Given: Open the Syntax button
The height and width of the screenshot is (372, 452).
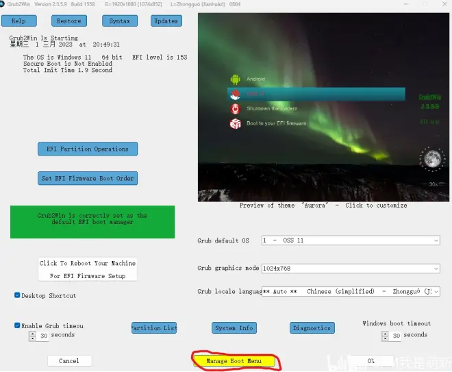Looking at the screenshot, I should 120,21.
